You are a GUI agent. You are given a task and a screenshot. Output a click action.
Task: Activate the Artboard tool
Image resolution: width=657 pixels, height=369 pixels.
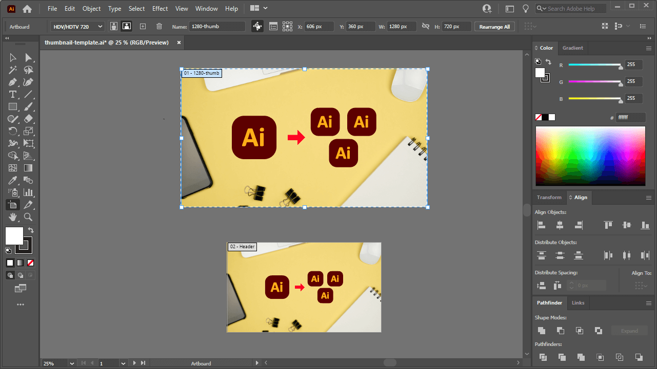point(13,205)
